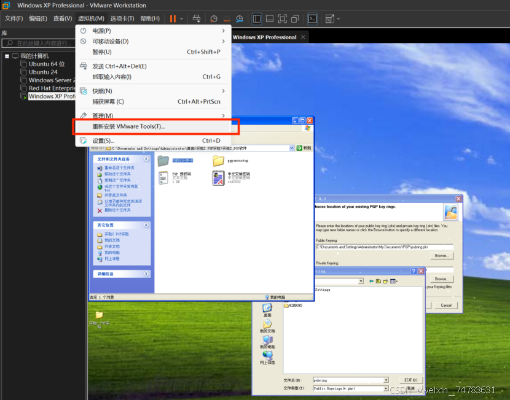The image size is (510, 400).
Task: Click the up-one-level folder icon in file dialog
Action: click(379, 281)
